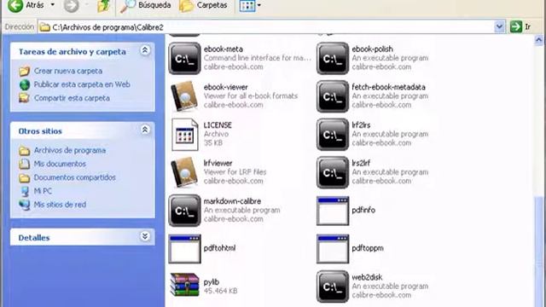This screenshot has width=546, height=307.
Task: Open Archivos de programa link
Action: point(70,150)
